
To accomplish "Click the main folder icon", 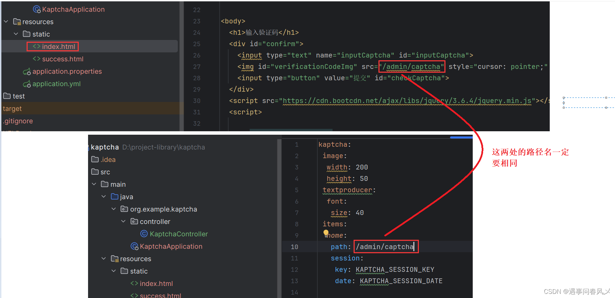I will click(105, 184).
